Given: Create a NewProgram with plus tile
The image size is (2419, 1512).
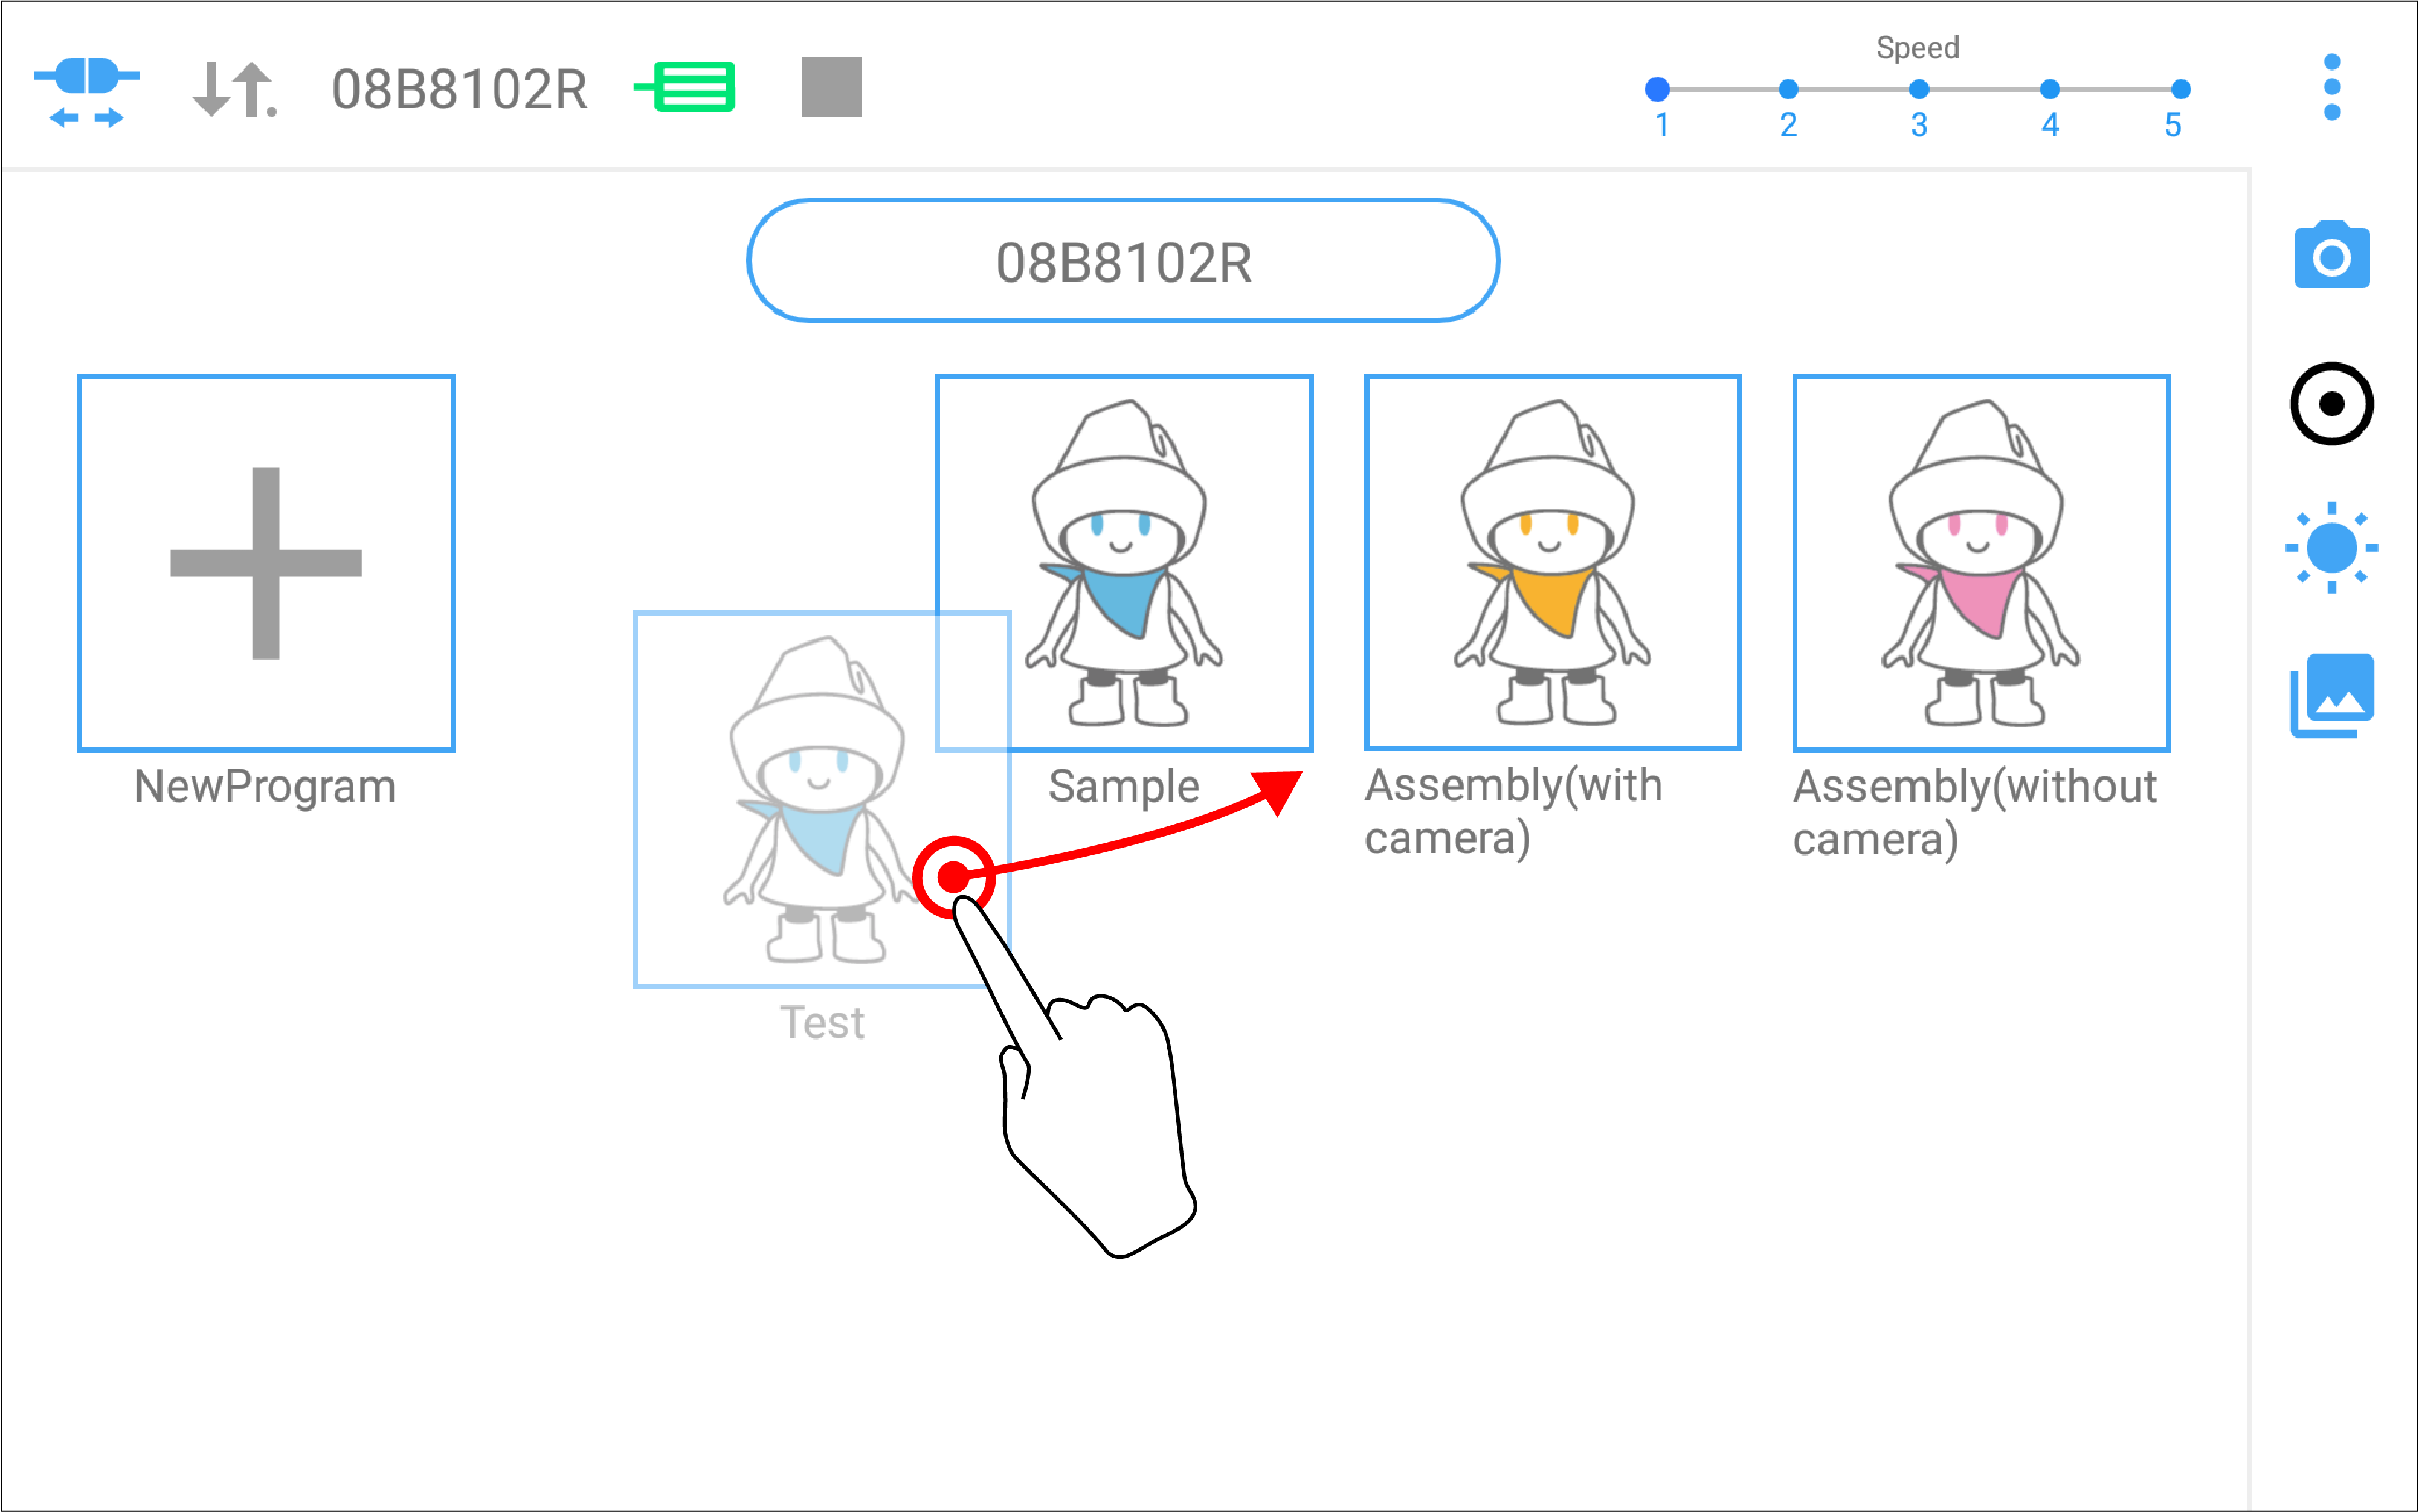Looking at the screenshot, I should (266, 563).
